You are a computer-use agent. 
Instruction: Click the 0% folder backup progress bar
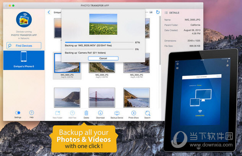coord(99,49)
